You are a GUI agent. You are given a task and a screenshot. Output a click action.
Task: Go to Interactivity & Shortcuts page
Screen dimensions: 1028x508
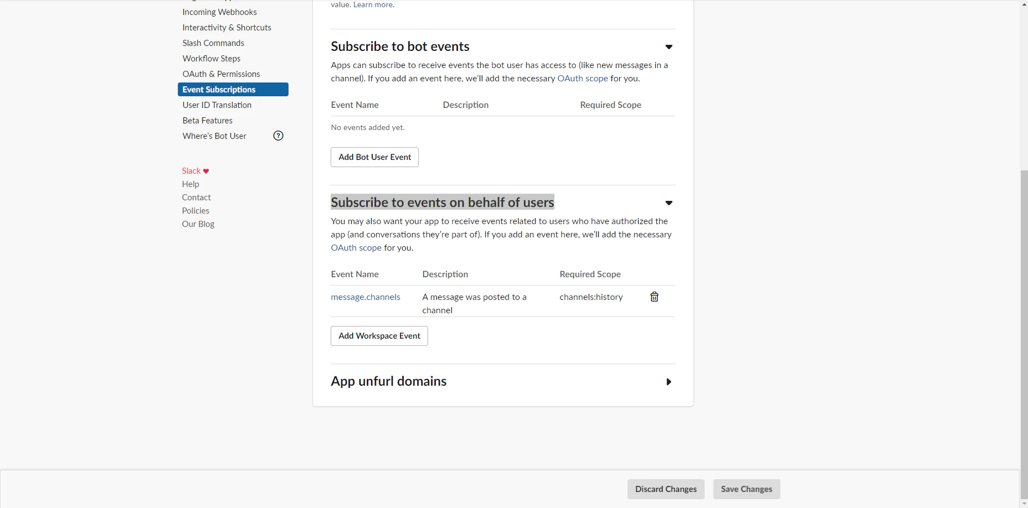coord(227,28)
